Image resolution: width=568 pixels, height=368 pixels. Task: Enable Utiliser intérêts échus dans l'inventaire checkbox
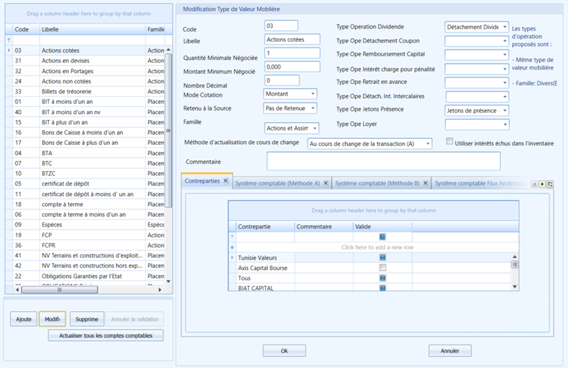(449, 141)
